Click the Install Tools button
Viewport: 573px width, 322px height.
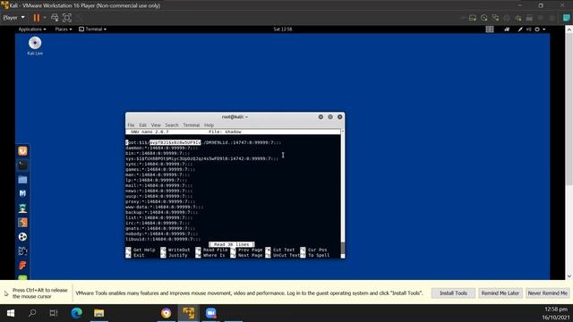tap(453, 293)
